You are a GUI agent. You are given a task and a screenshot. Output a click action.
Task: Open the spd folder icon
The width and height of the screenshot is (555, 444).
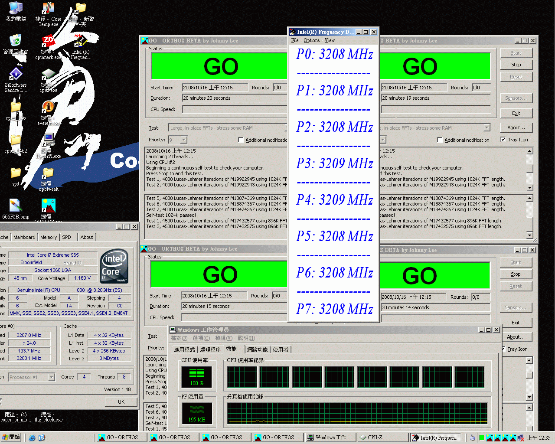[16, 173]
